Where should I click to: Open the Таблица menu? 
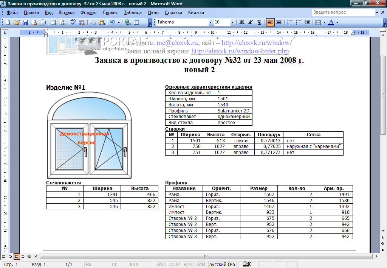[x=132, y=12]
